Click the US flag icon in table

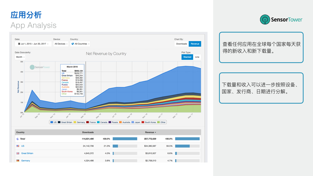[18, 146]
